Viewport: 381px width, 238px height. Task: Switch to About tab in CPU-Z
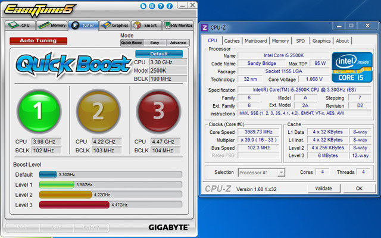pos(342,41)
